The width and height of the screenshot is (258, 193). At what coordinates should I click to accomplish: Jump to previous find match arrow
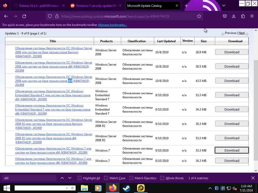62,178
